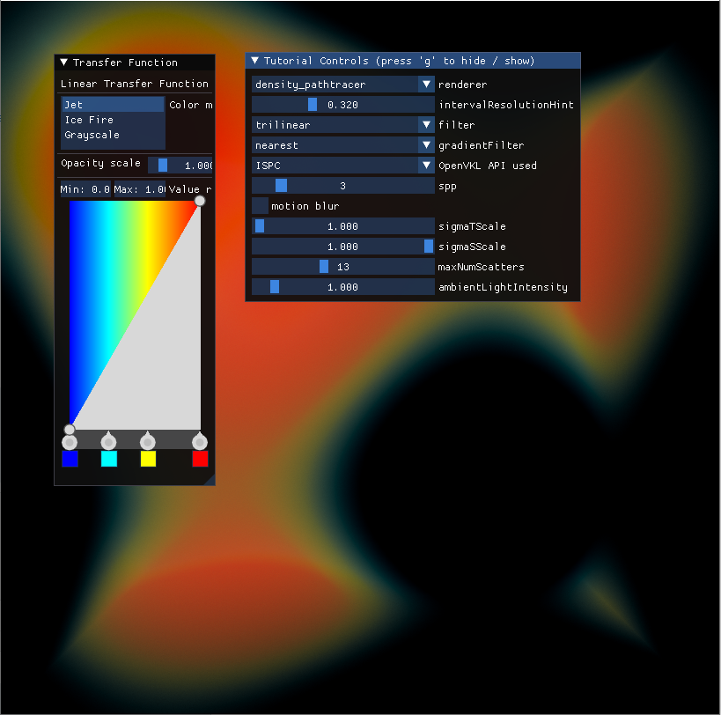Image resolution: width=721 pixels, height=715 pixels.
Task: Click the sigmaTScale slider
Action: click(343, 225)
